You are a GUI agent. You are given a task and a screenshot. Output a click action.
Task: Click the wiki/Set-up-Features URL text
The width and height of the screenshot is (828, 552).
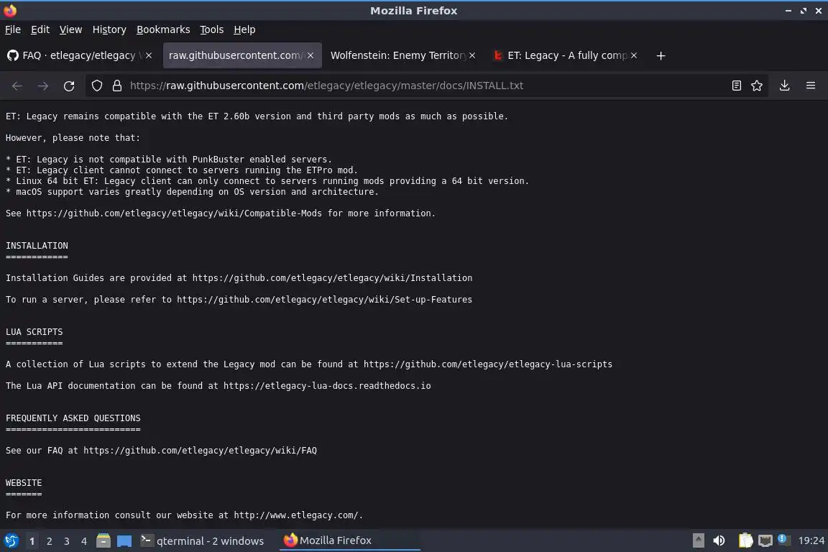click(x=324, y=300)
